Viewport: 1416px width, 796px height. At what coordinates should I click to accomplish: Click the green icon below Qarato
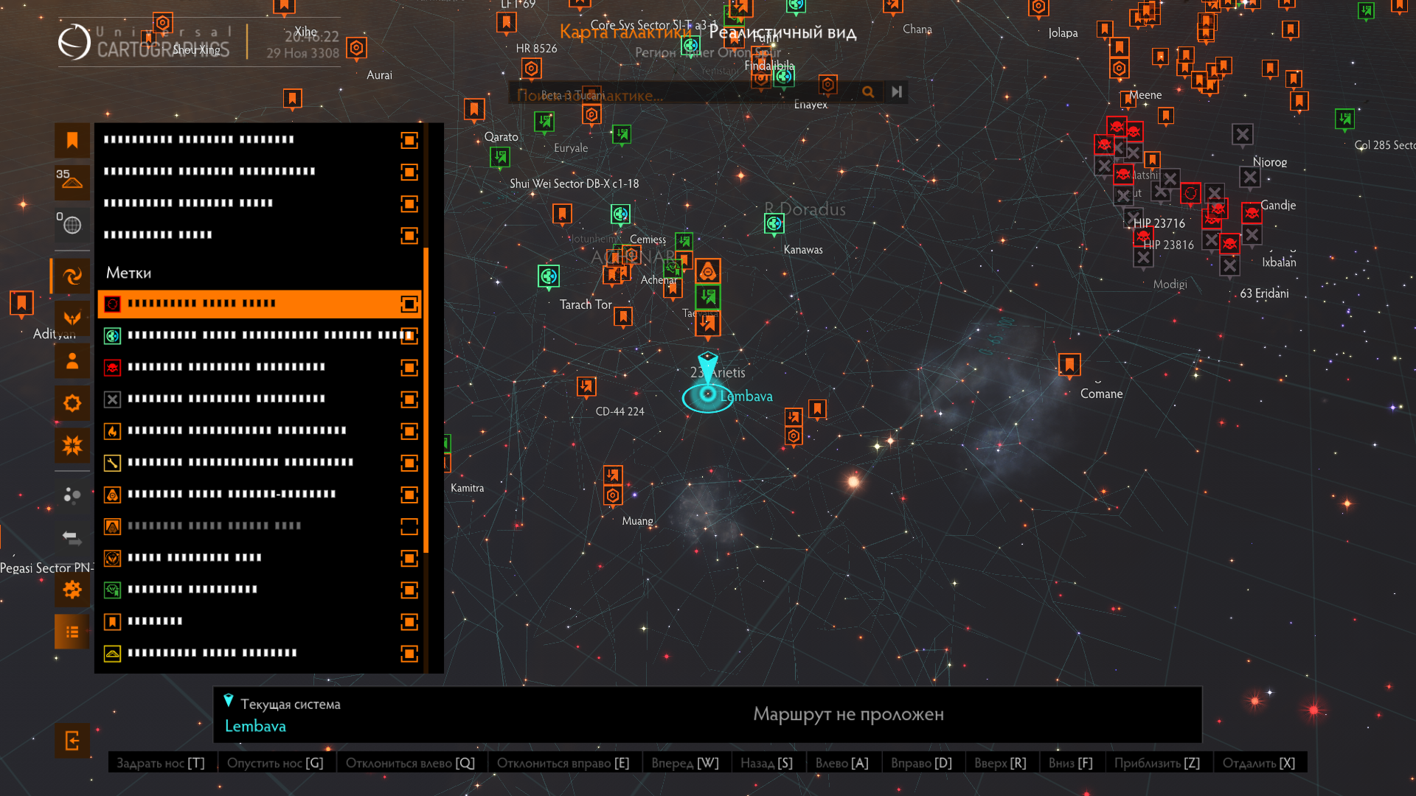pos(500,156)
